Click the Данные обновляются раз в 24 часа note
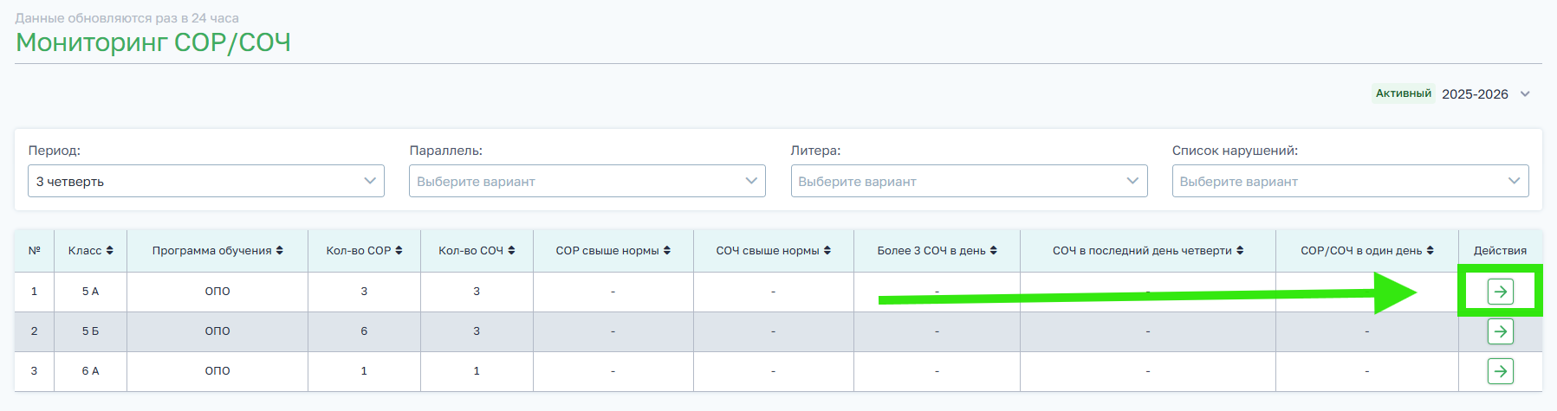1557x411 pixels. pos(127,18)
